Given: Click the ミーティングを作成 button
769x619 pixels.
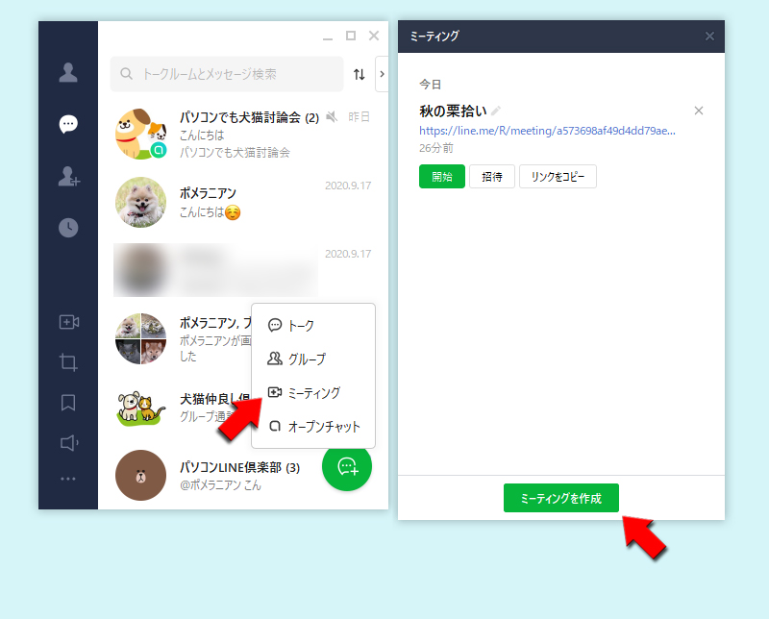Looking at the screenshot, I should (x=561, y=498).
